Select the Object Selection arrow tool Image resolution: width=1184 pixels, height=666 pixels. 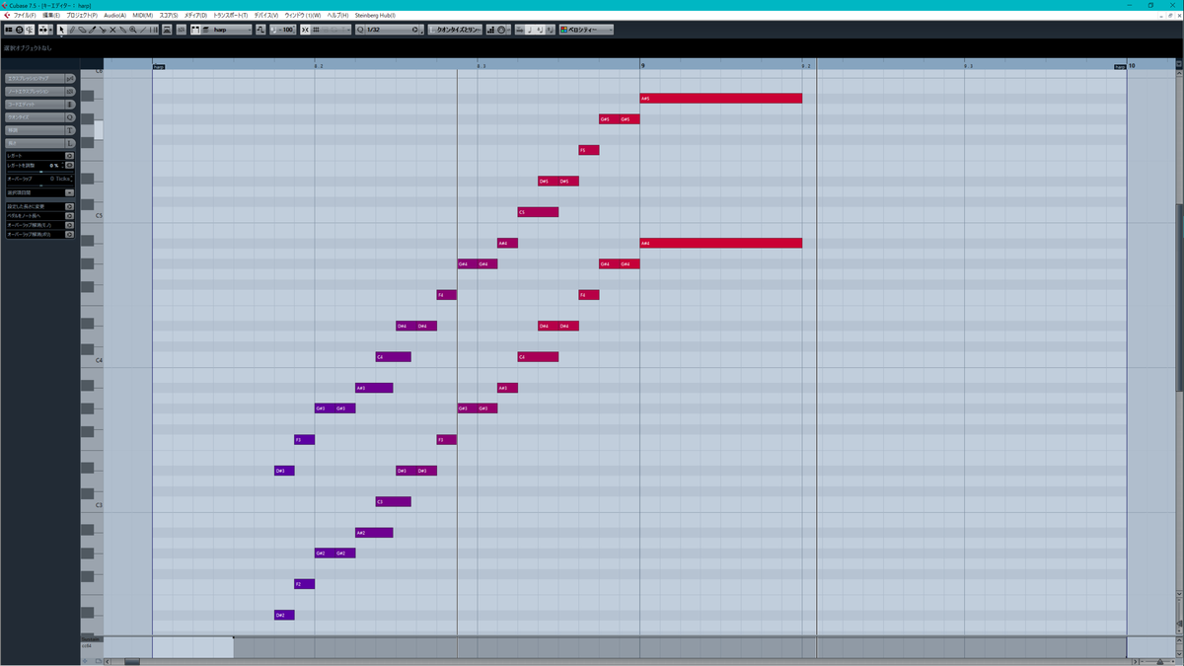click(x=61, y=30)
